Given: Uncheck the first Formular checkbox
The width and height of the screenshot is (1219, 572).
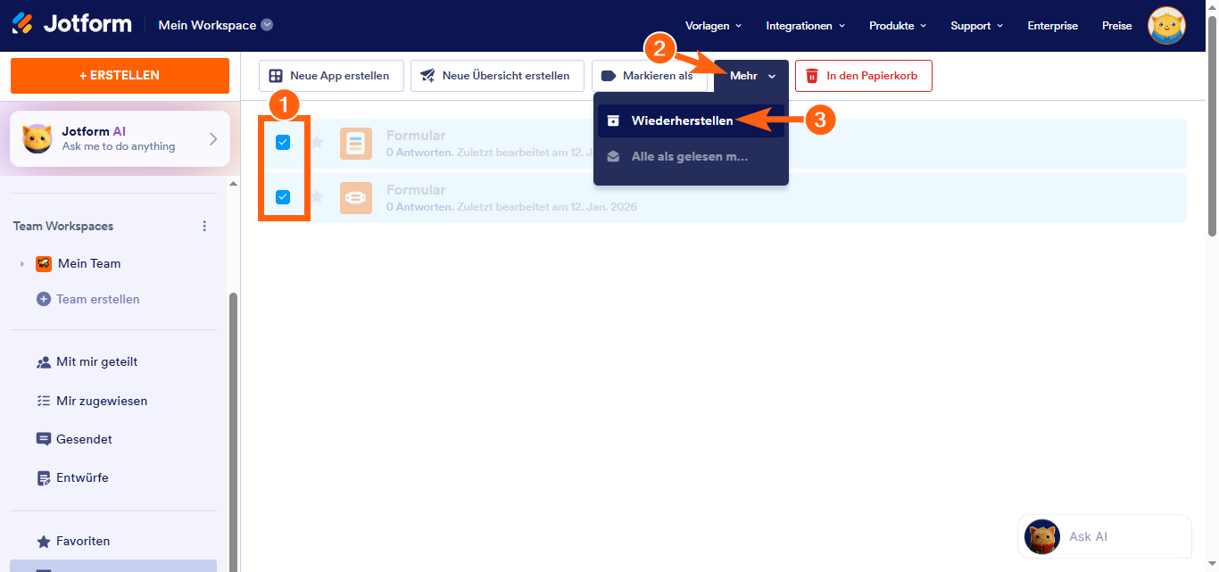Looking at the screenshot, I should pyautogui.click(x=283, y=142).
